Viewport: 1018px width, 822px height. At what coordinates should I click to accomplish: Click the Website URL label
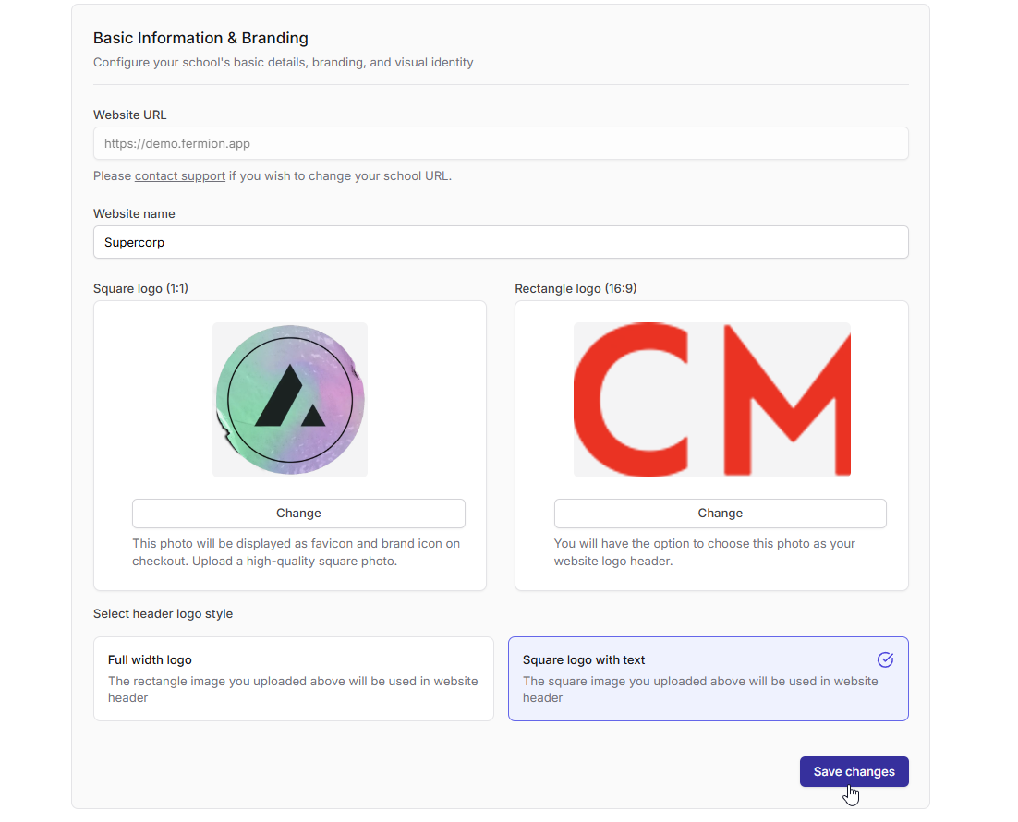[x=130, y=115]
